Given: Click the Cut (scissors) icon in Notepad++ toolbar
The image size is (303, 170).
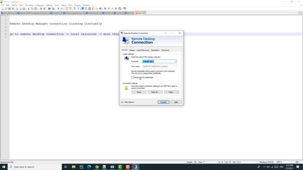Looking at the screenshot, I should click(28, 8).
